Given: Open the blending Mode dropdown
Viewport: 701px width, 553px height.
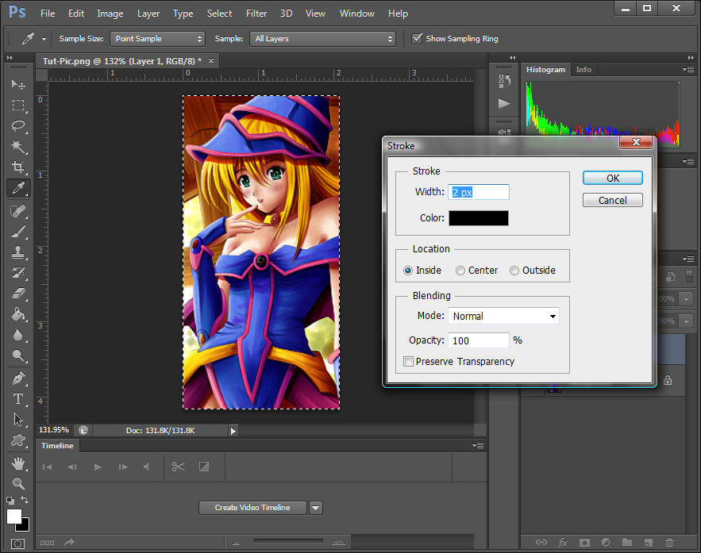Looking at the screenshot, I should point(503,316).
